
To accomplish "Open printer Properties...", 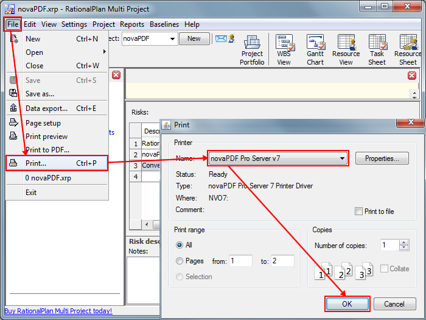I will coord(382,158).
